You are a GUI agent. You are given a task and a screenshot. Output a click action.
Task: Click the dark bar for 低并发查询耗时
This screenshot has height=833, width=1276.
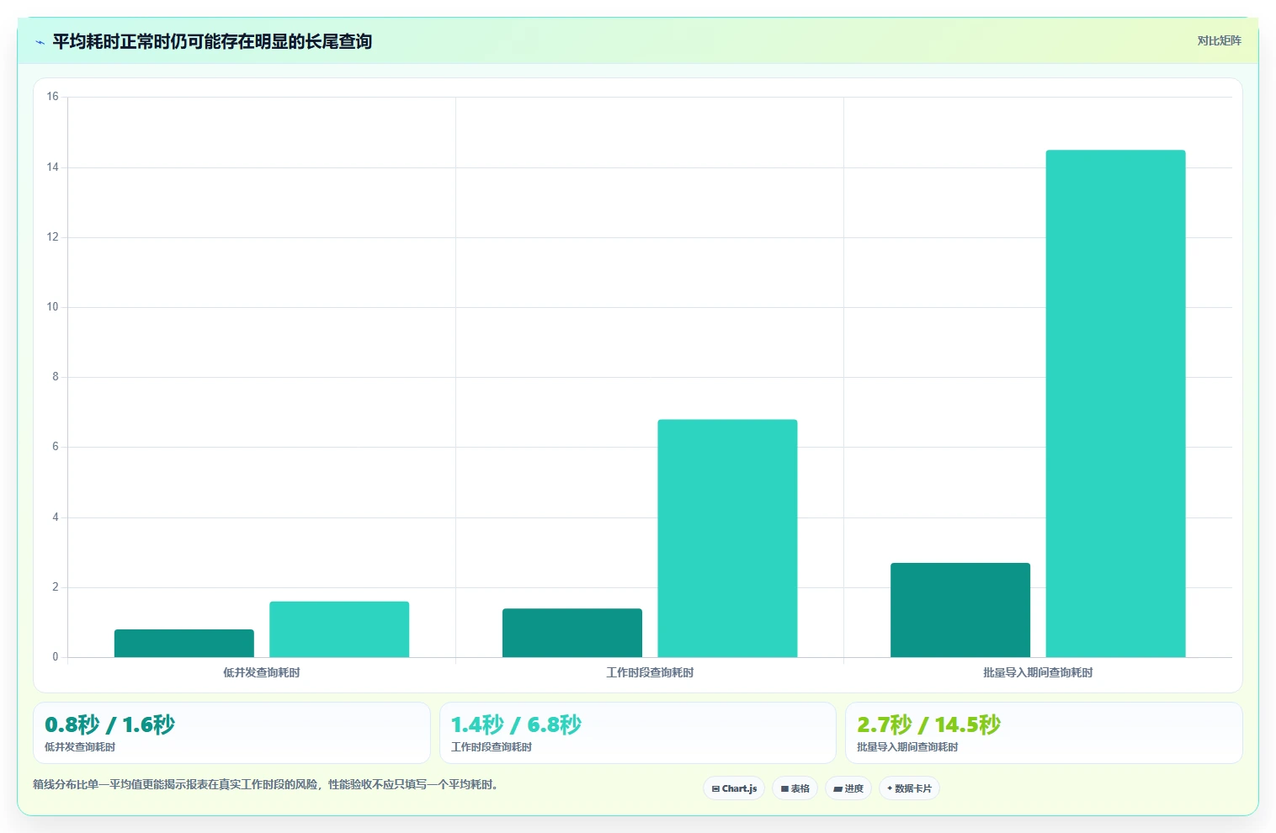pyautogui.click(x=184, y=643)
